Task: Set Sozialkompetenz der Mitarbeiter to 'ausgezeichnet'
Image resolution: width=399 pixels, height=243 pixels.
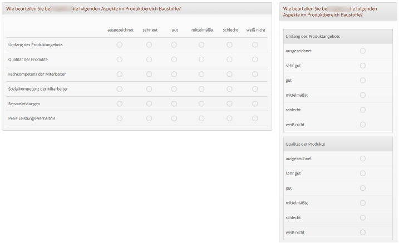Action: click(x=119, y=89)
